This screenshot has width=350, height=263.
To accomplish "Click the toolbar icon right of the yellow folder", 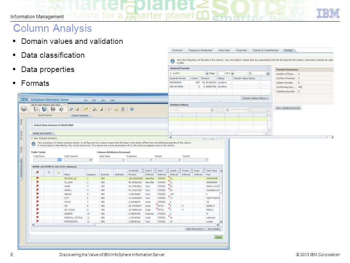I will (95, 109).
